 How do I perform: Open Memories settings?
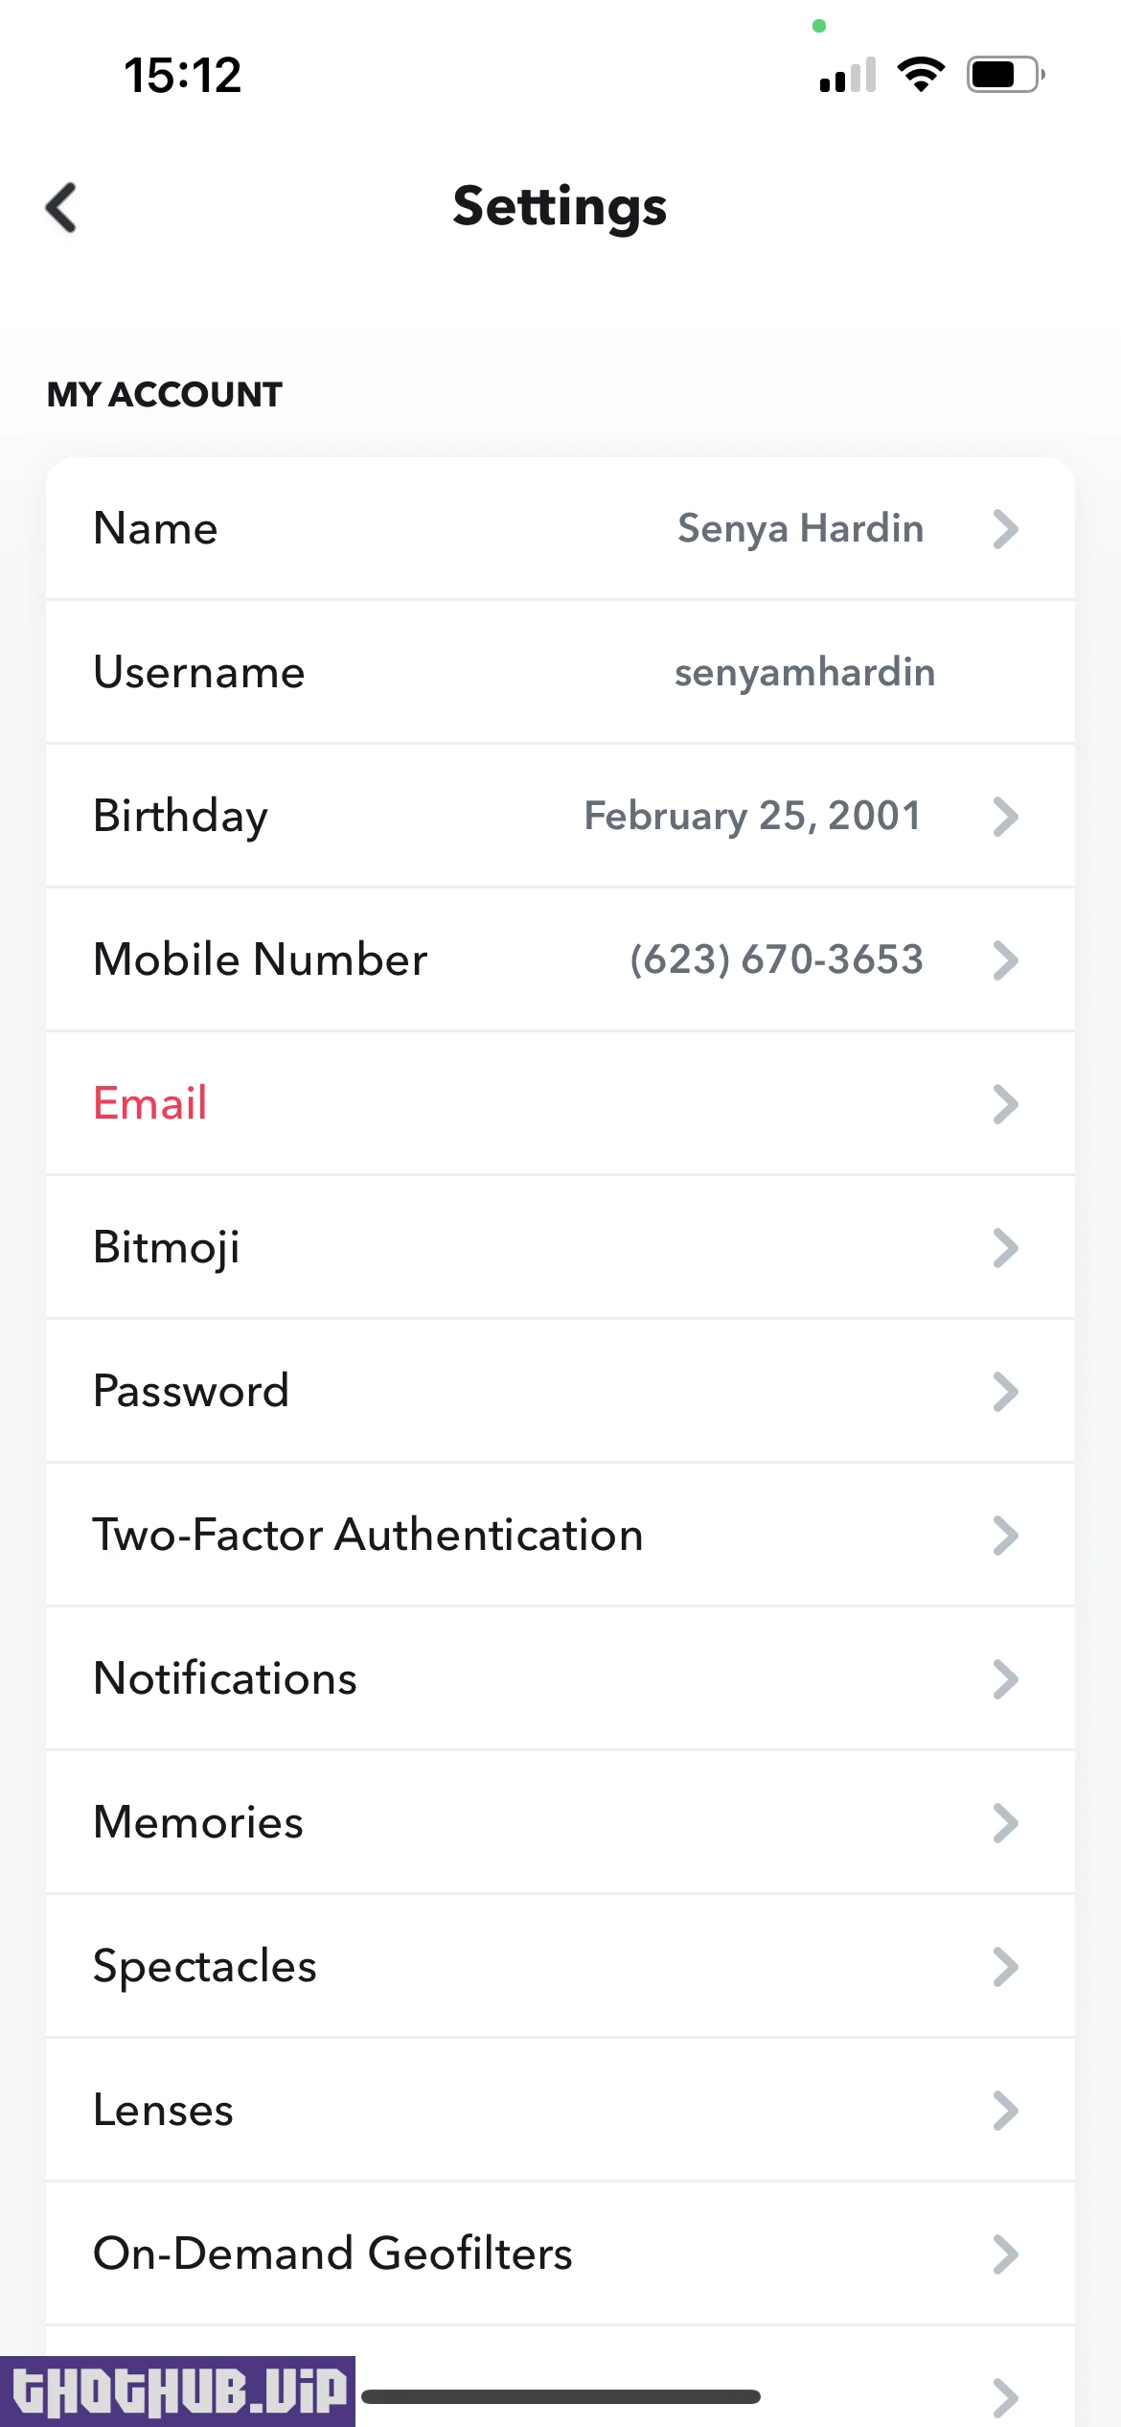(x=198, y=1822)
